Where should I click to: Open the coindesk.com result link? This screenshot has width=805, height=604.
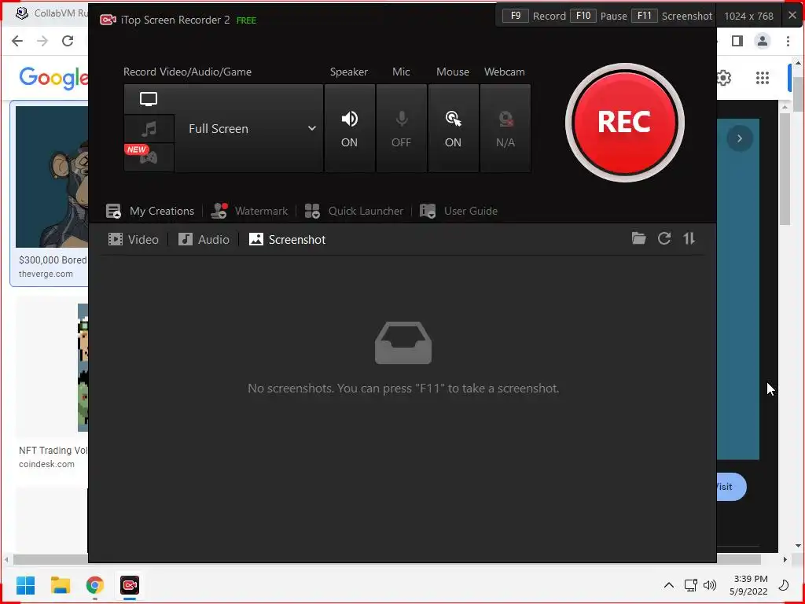click(46, 464)
